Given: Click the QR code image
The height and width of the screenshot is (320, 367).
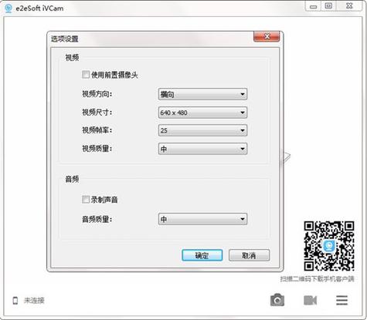Looking at the screenshot, I should [329, 246].
